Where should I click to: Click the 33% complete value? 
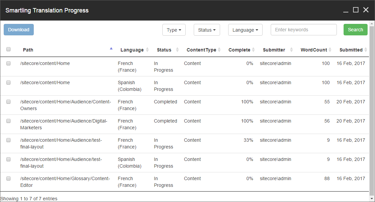pos(248,140)
